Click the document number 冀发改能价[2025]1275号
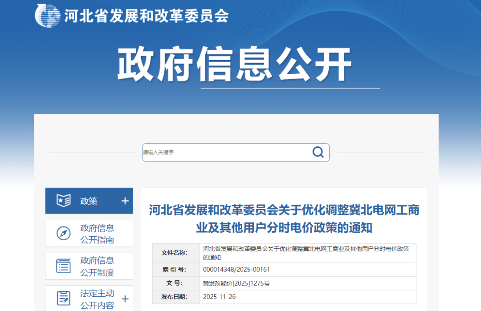 236,283
